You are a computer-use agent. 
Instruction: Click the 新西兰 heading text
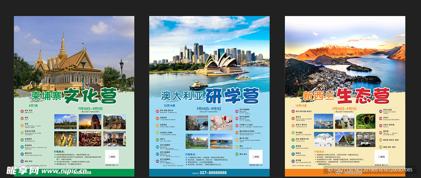(x=319, y=96)
